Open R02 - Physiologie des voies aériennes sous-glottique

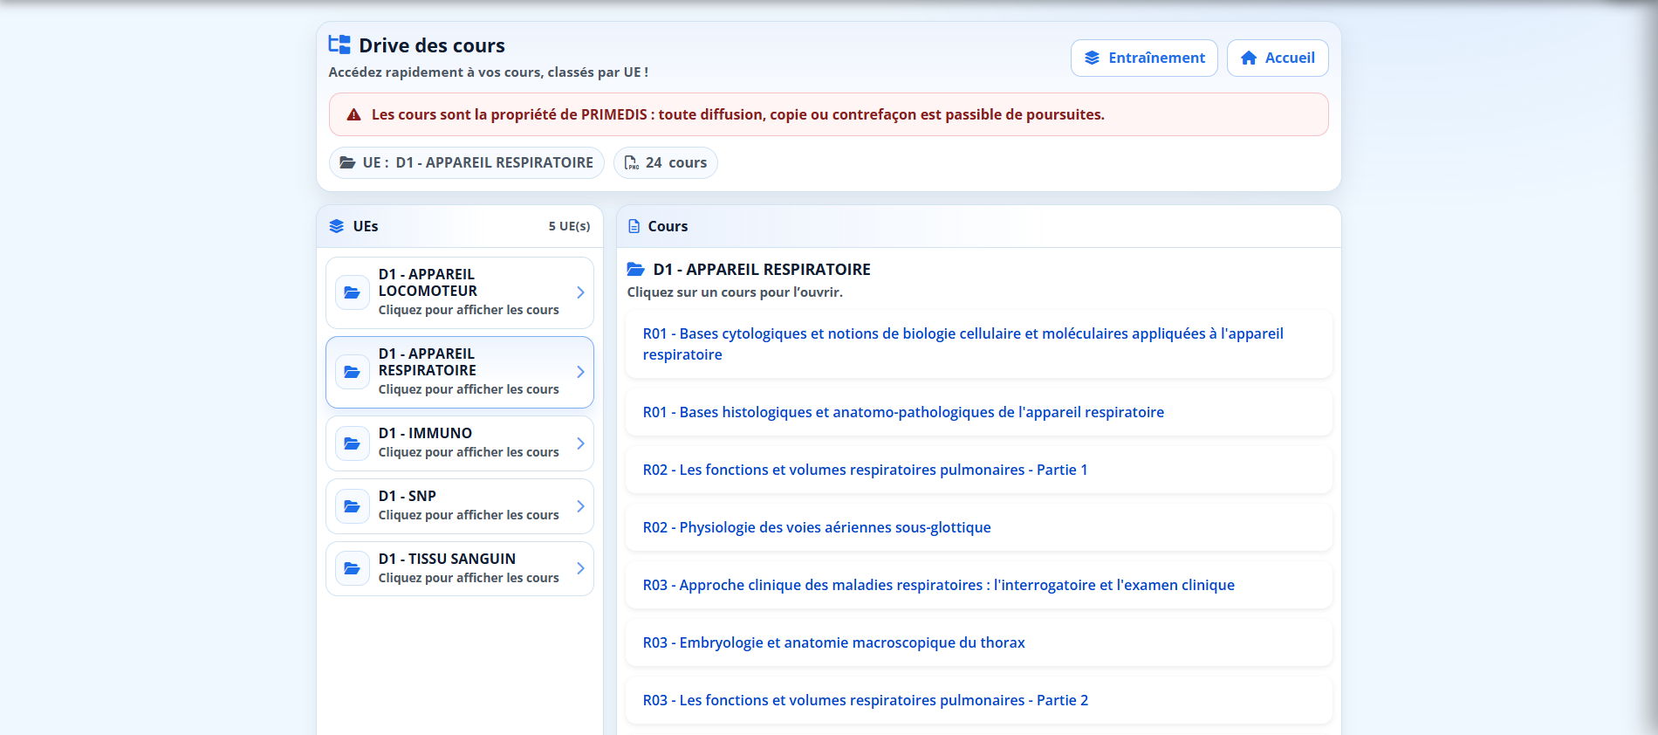point(979,527)
